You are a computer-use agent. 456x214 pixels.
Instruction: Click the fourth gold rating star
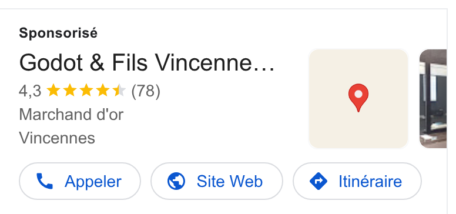pyautogui.click(x=103, y=91)
